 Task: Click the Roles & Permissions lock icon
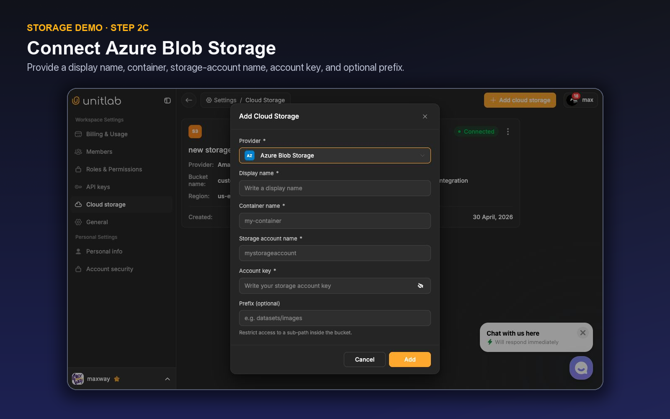[78, 169]
